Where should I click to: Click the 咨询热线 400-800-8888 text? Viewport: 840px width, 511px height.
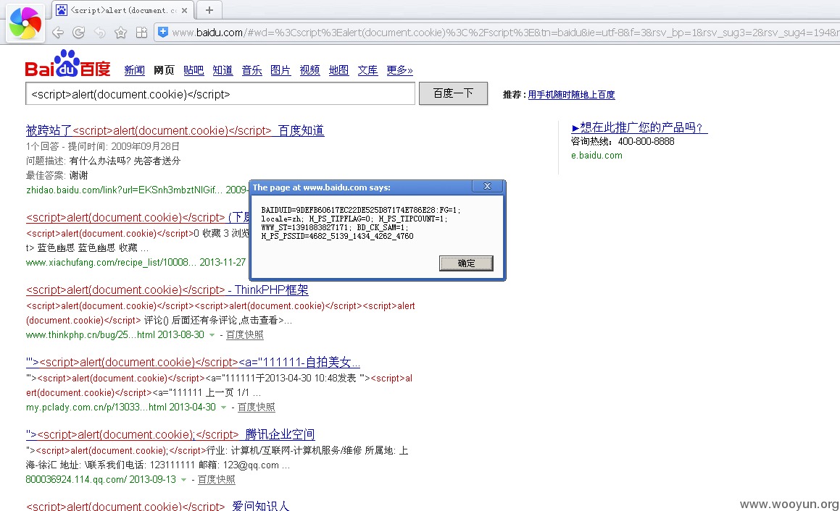tap(623, 141)
